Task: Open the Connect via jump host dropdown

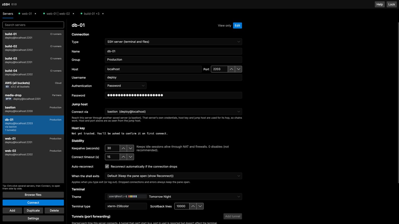Action: click(x=173, y=112)
